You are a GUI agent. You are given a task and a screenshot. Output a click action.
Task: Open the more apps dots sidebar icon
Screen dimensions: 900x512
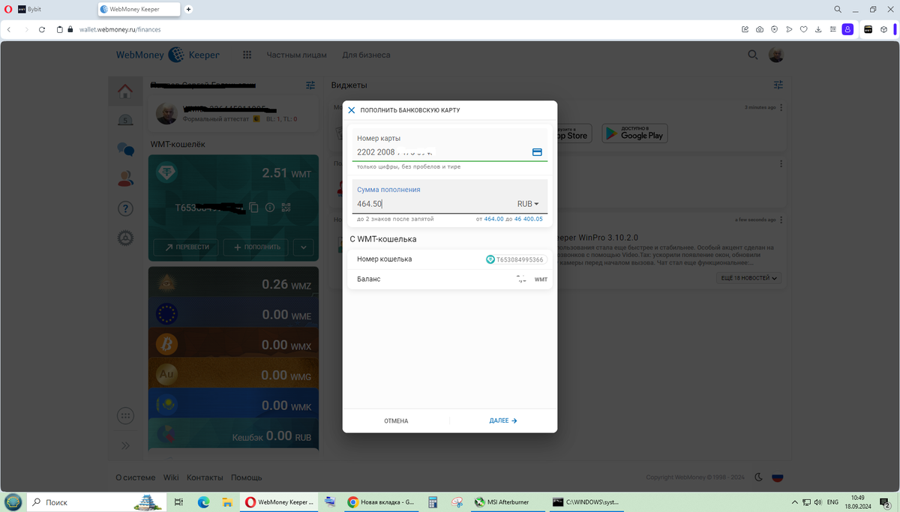click(x=125, y=416)
